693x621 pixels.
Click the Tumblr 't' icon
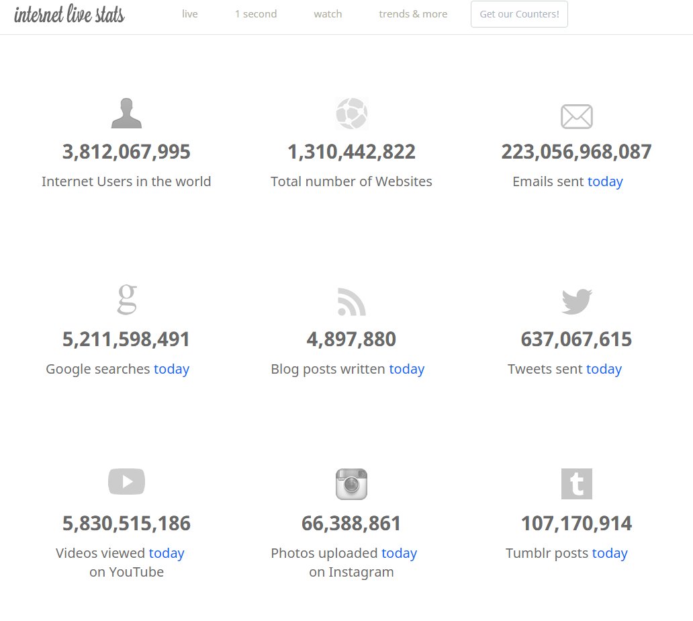click(576, 484)
